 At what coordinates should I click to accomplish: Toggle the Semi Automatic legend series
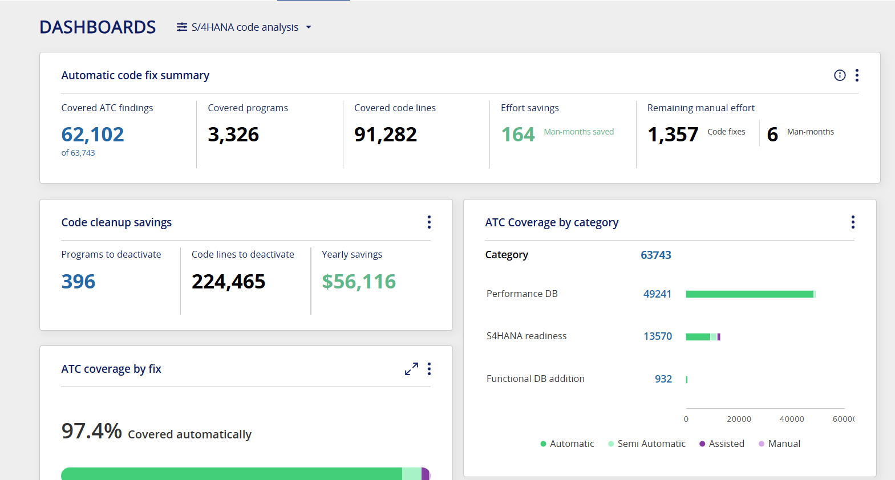647,444
